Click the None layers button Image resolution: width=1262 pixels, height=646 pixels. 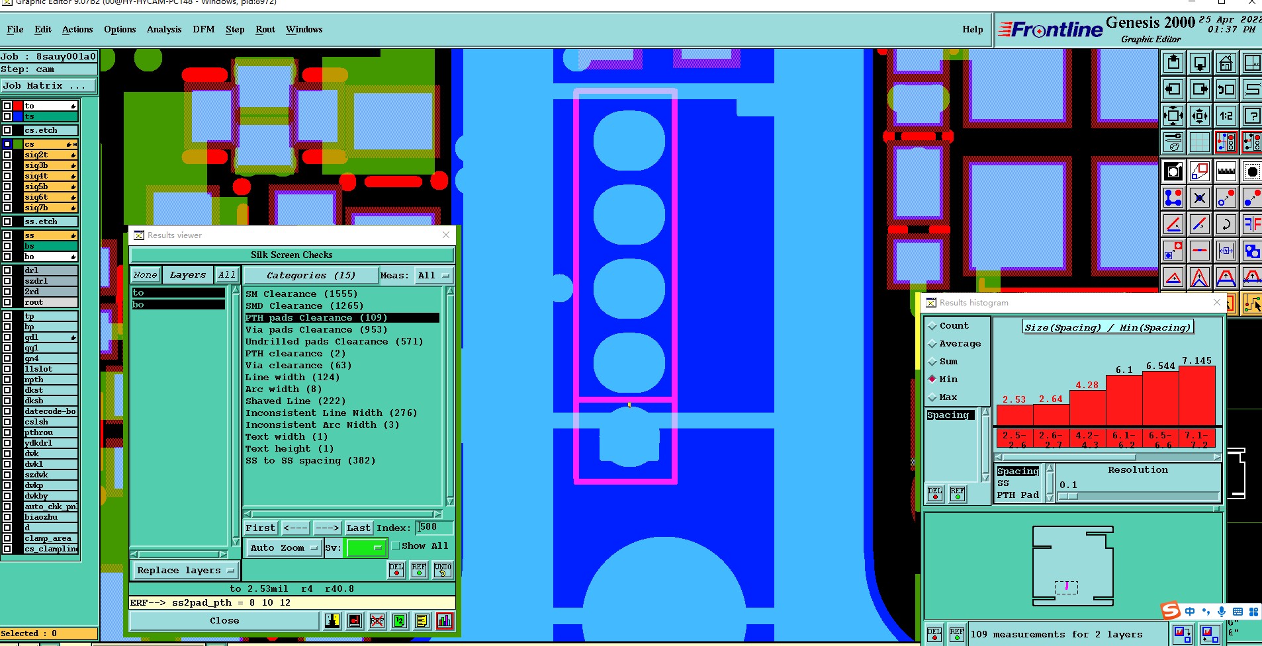coord(145,275)
